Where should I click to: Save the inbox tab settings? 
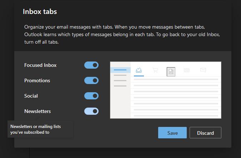(x=172, y=133)
